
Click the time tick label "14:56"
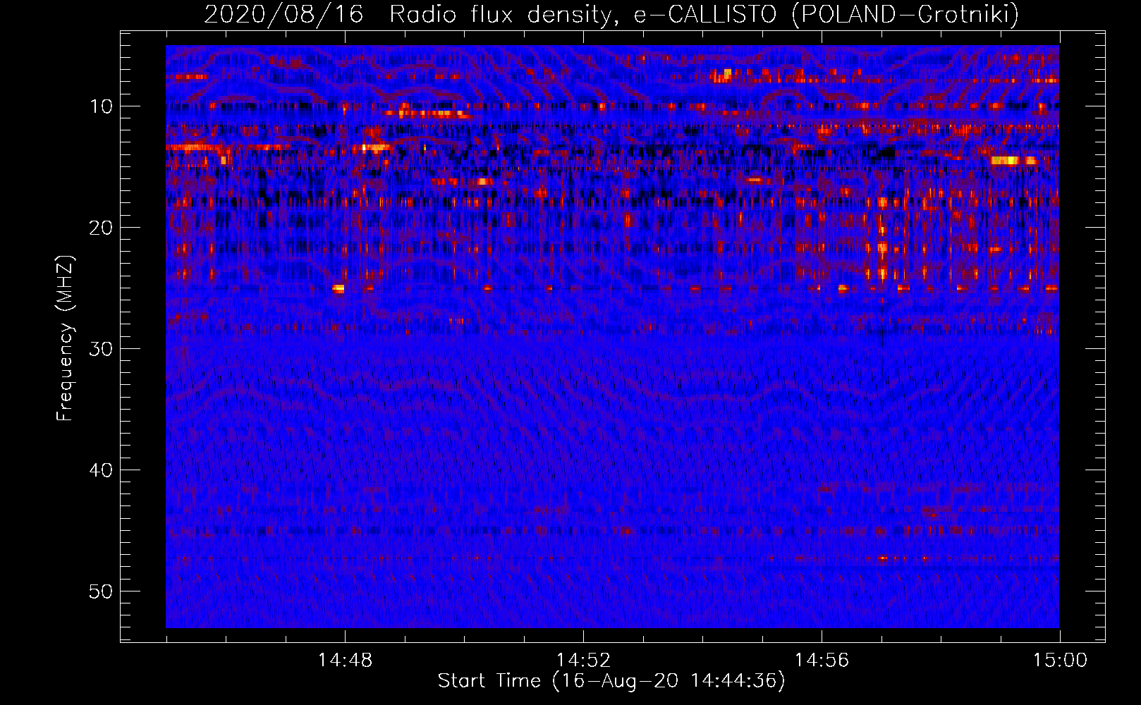point(822,661)
